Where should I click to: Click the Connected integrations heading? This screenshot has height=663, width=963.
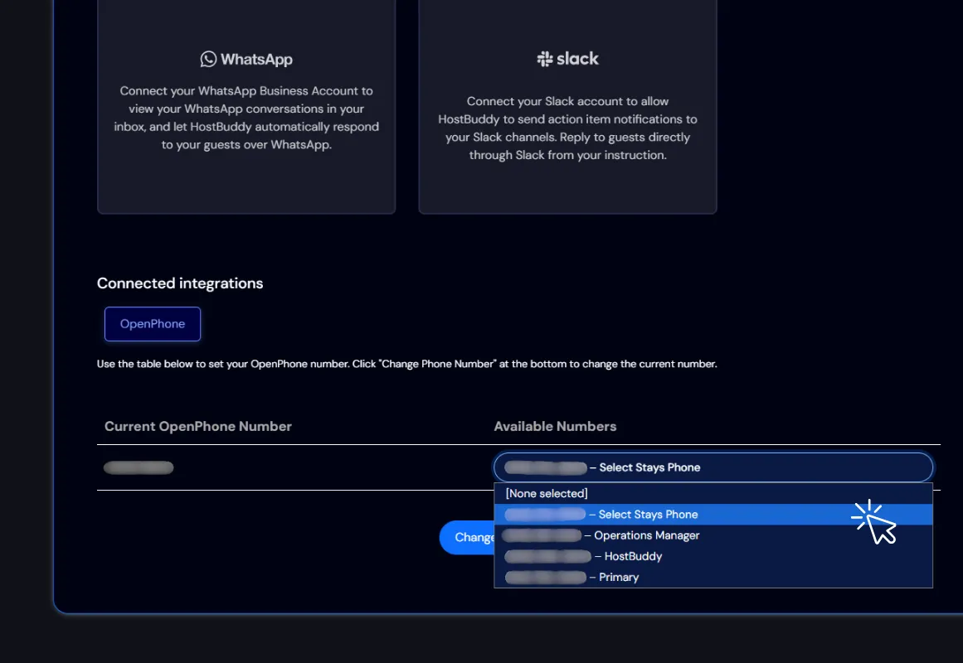pos(180,283)
